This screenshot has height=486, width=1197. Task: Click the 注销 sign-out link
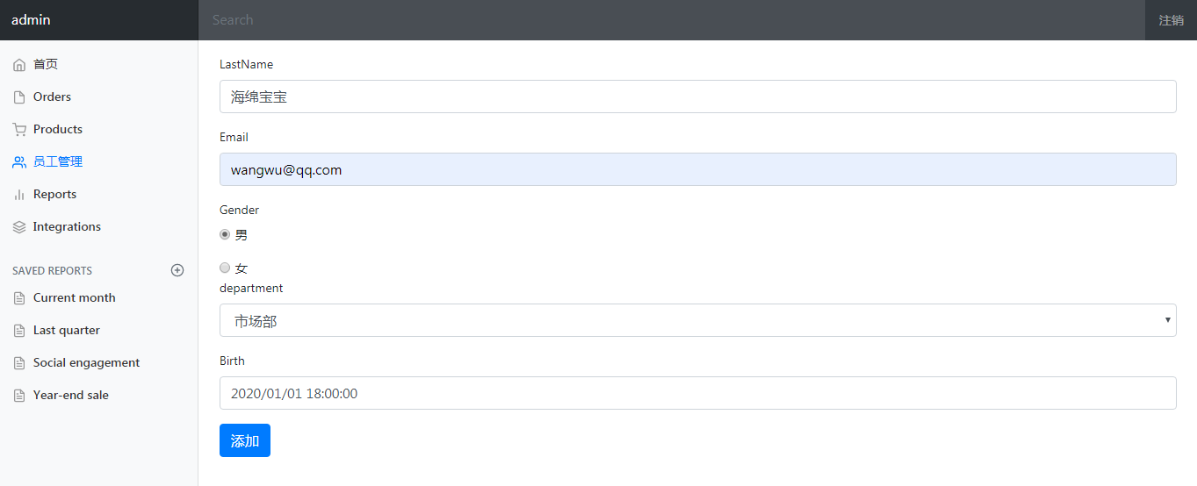click(x=1171, y=20)
